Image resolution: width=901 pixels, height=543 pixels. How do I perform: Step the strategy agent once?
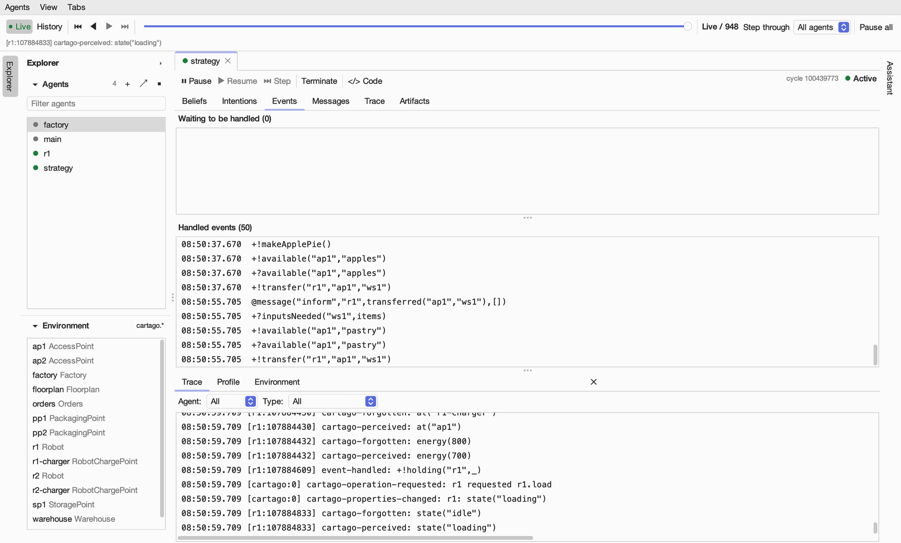[x=277, y=81]
